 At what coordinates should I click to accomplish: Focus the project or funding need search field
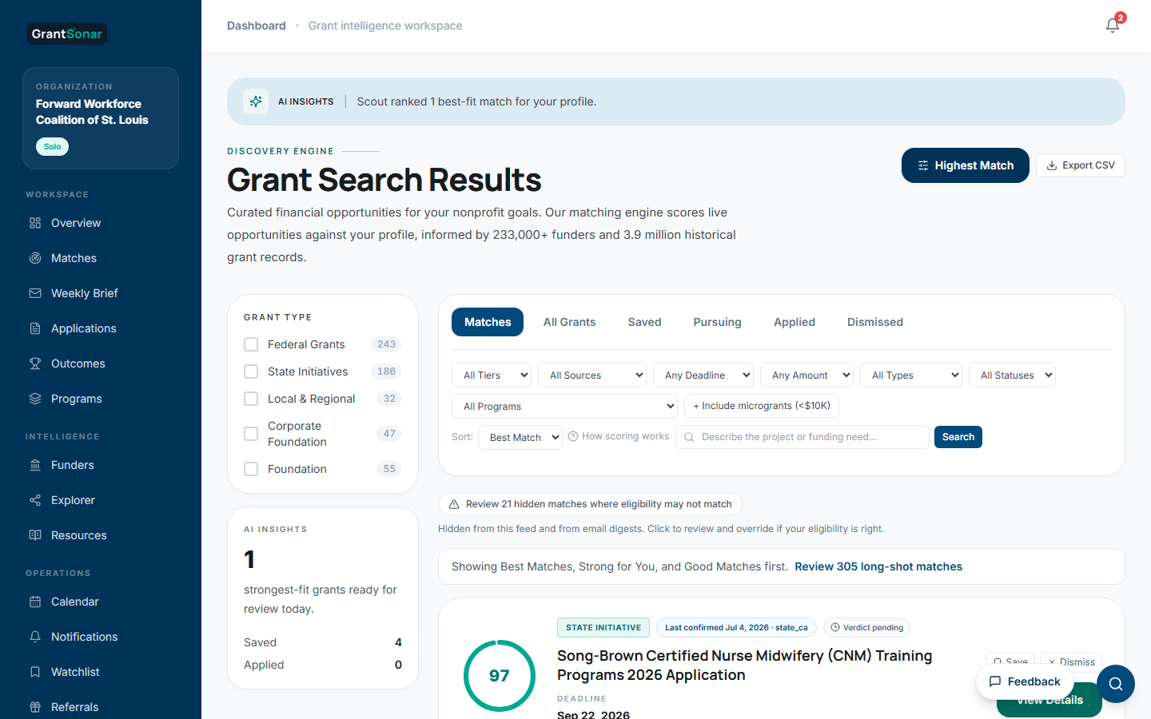tap(803, 437)
